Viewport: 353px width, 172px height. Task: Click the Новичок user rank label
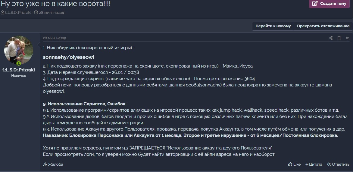[x=19, y=76]
